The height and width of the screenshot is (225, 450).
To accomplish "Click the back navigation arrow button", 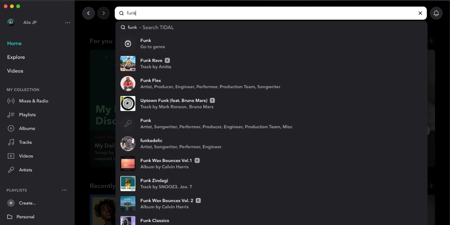I will tap(88, 13).
